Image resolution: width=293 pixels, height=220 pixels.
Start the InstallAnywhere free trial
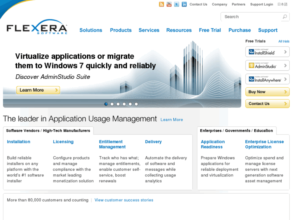[267, 79]
